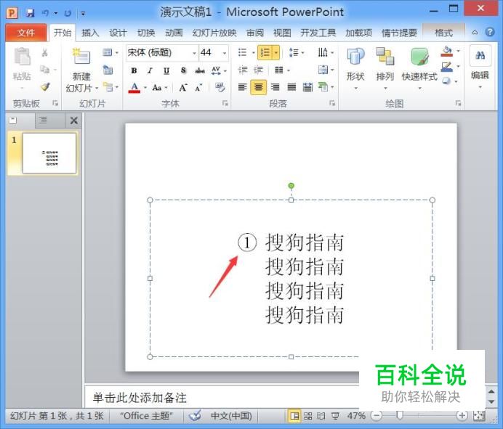Open the Shapes 形状 gallery

(x=355, y=67)
